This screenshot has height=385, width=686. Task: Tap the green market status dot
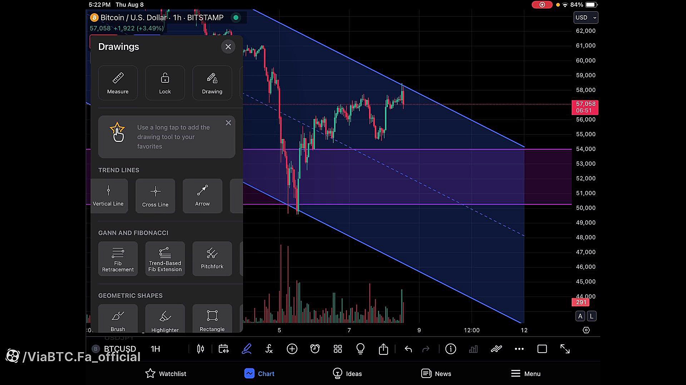tap(236, 17)
